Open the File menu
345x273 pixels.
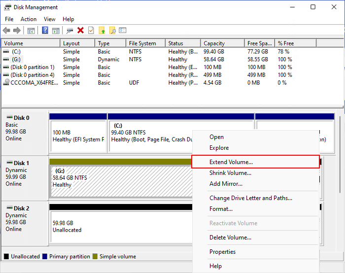(x=9, y=19)
